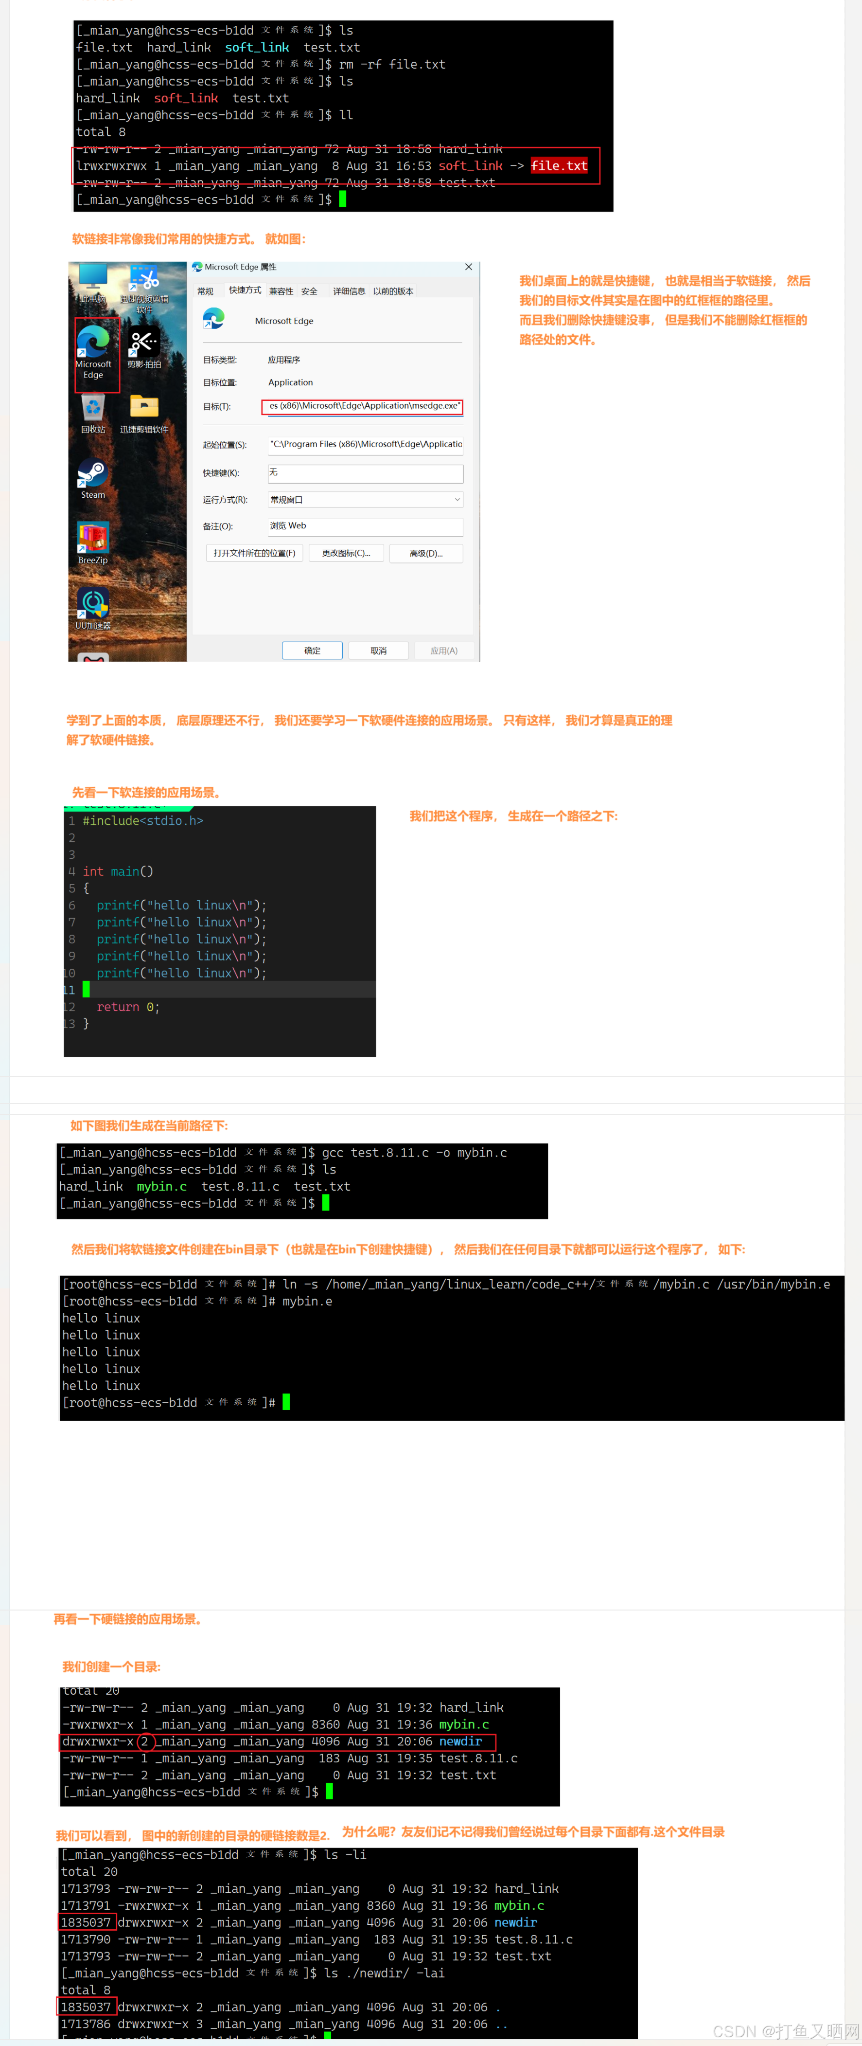This screenshot has width=862, height=2046.
Task: Open the 详细信息 tab
Action: 349,291
